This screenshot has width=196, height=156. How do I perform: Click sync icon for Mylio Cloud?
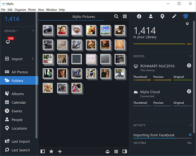pos(189,91)
